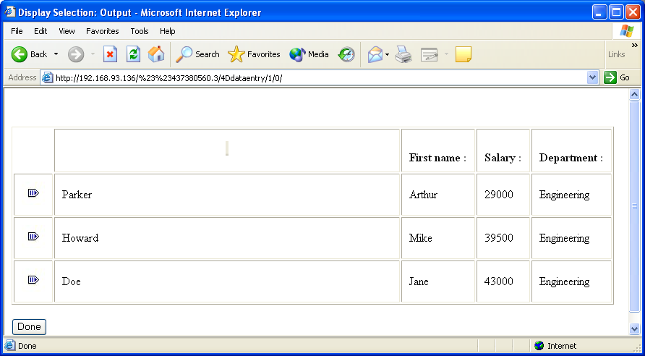Open the Media toolbar panel
The width and height of the screenshot is (645, 356).
(x=309, y=54)
